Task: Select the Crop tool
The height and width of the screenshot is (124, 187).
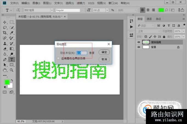Action: tap(5, 33)
